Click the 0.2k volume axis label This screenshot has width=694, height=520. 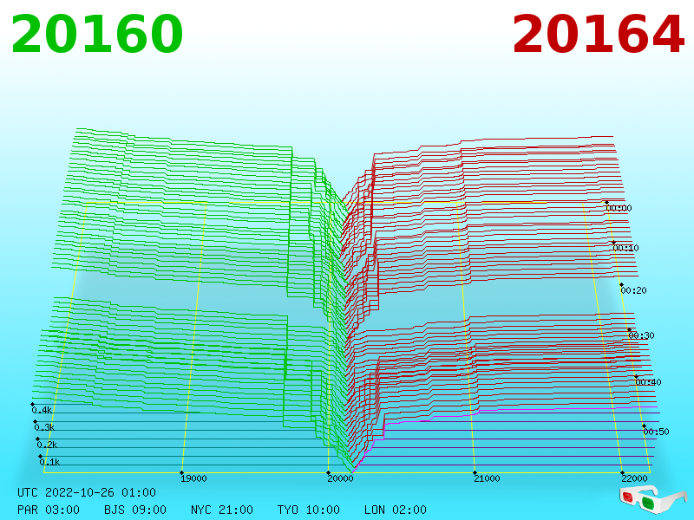pos(47,445)
